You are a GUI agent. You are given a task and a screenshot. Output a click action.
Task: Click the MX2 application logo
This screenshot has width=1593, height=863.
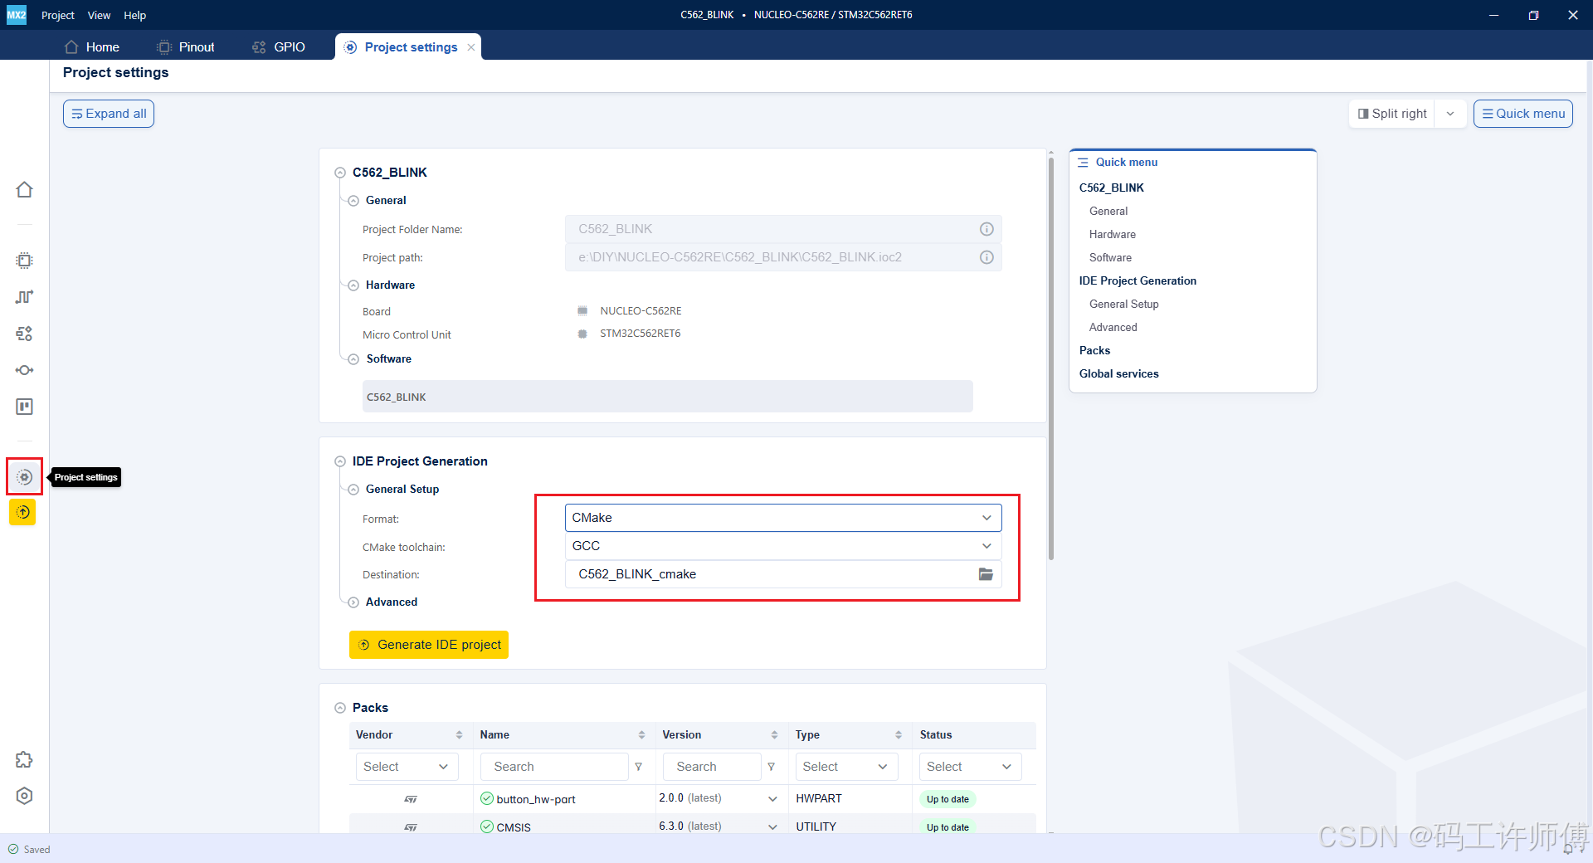tap(17, 15)
